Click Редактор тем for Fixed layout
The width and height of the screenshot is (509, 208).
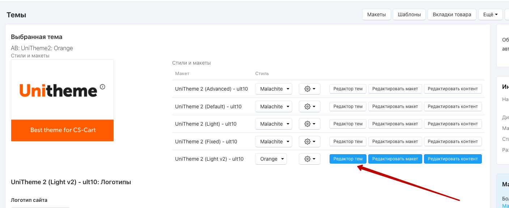pyautogui.click(x=348, y=142)
